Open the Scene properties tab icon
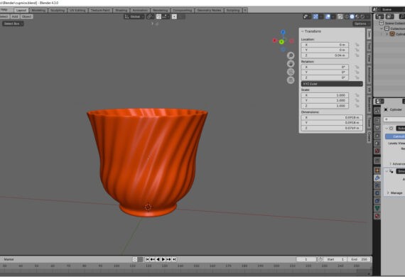 click(377, 143)
